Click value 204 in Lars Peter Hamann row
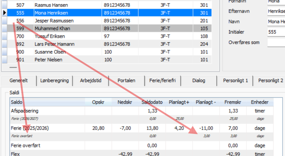This screenshot has width=285, height=156. pyautogui.click(x=204, y=44)
